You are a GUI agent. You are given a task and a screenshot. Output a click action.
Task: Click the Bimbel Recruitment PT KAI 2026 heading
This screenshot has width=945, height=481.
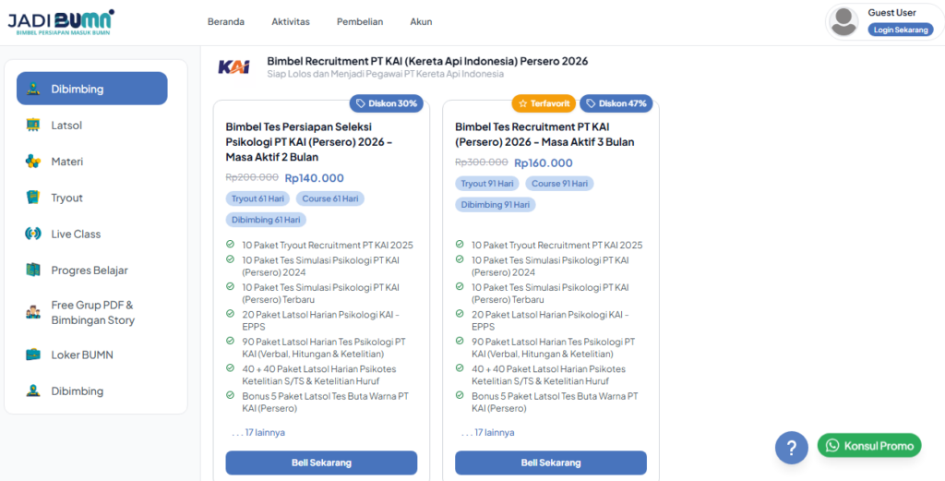pyautogui.click(x=427, y=61)
